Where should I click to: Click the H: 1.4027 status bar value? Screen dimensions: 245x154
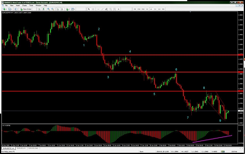click(x=185, y=152)
